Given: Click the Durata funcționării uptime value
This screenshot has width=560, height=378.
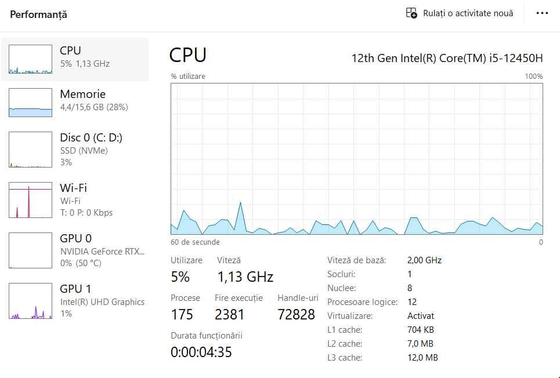Looking at the screenshot, I should [201, 352].
